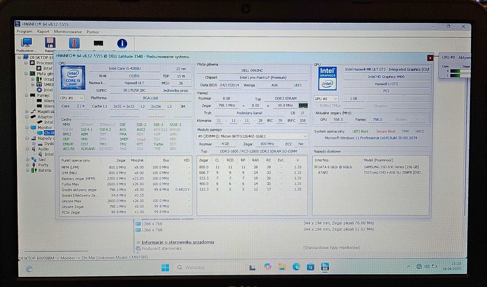This screenshot has height=287, width=487.
Task: Select the Procesor tree node icon
Action: [x=32, y=63]
